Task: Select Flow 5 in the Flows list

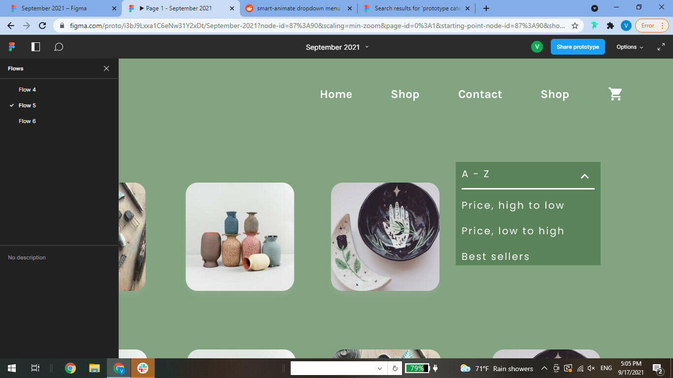Action: (x=27, y=105)
